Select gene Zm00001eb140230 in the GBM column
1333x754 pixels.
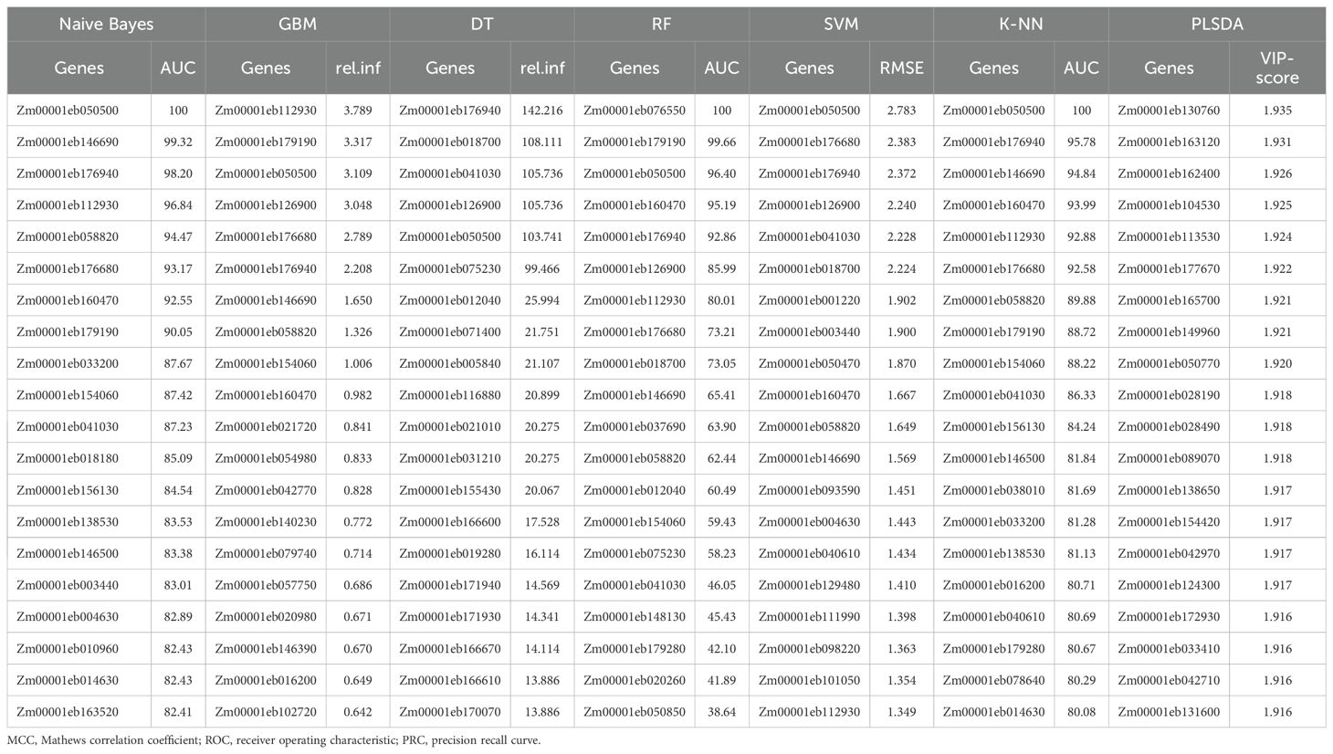(266, 522)
